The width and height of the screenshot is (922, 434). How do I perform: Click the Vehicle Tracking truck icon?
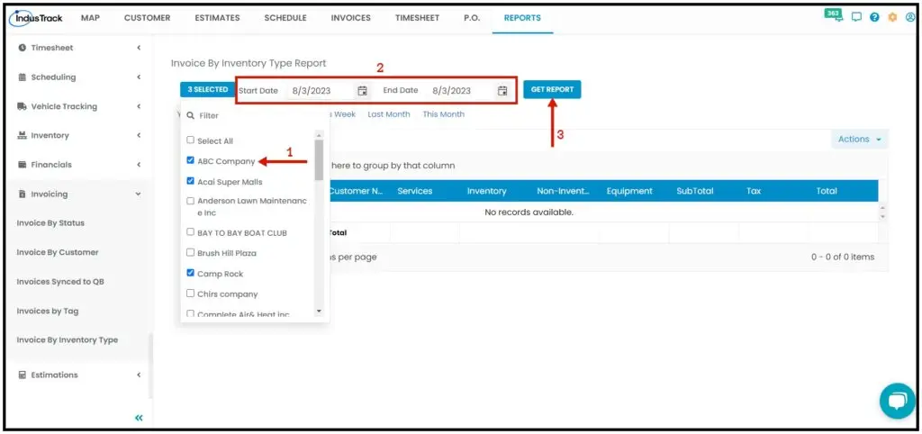23,106
